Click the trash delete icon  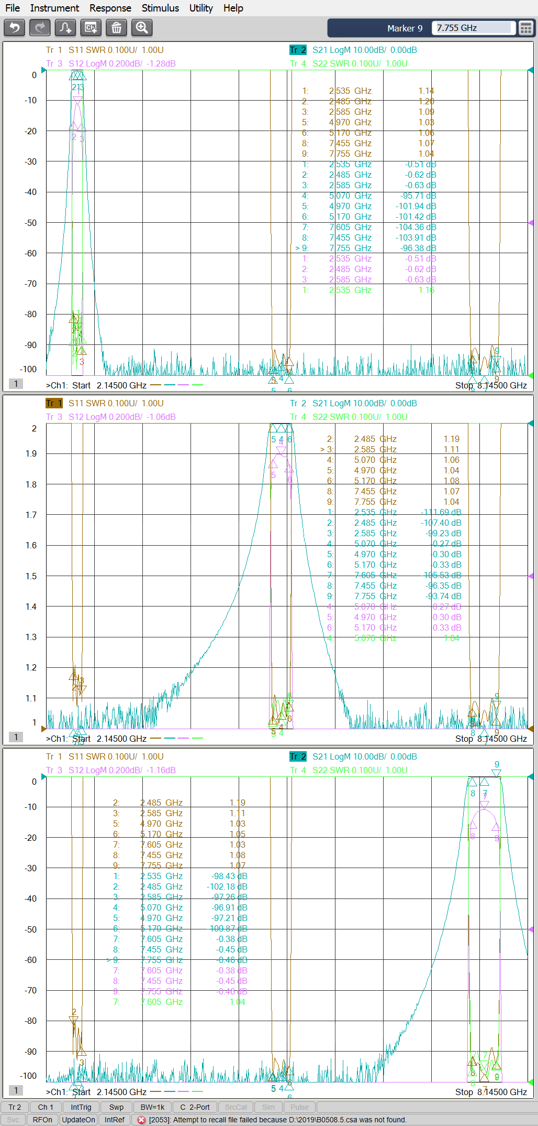116,27
